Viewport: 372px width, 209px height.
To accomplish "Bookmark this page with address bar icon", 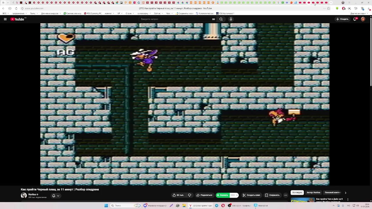I will [328, 8].
